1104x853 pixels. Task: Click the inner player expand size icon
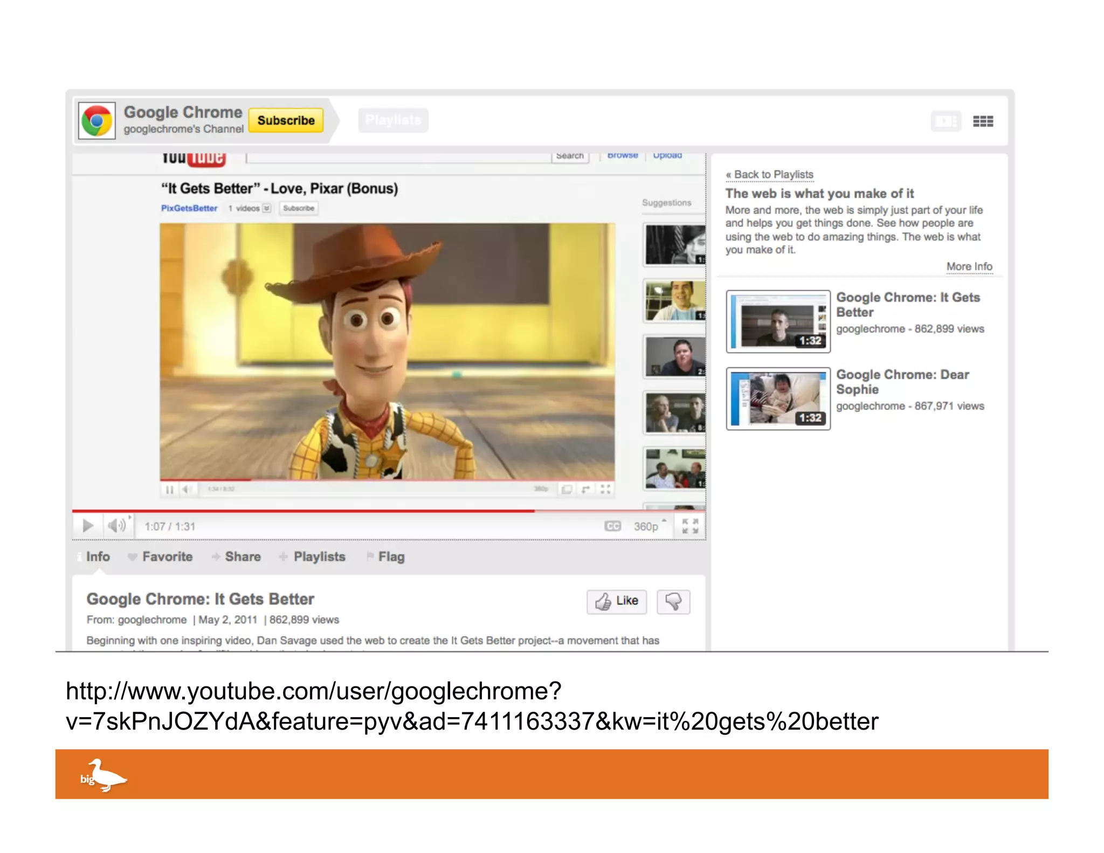point(586,489)
